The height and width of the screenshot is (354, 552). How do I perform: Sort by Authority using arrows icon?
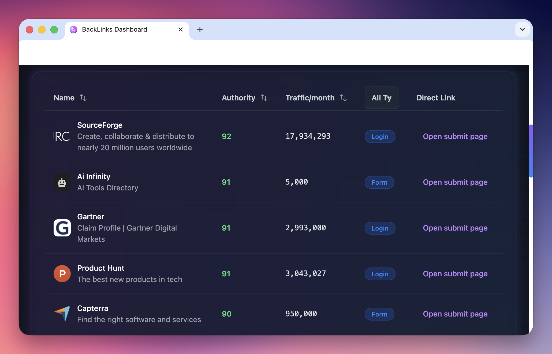[264, 98]
